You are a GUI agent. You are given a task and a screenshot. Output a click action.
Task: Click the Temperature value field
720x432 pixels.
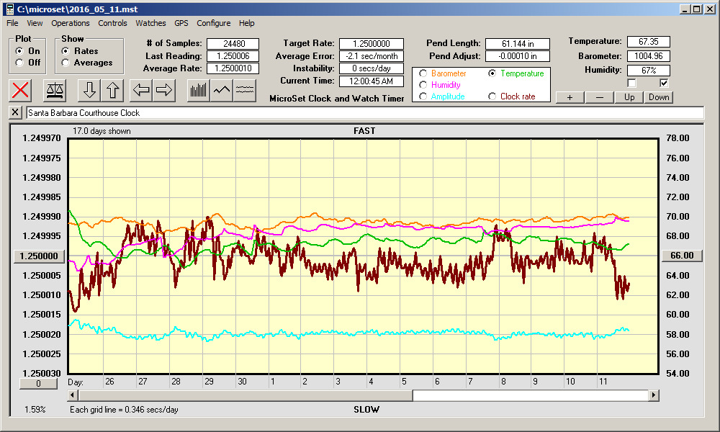click(649, 42)
